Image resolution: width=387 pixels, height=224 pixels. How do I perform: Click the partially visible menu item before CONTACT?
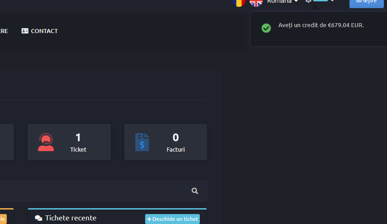(x=4, y=31)
